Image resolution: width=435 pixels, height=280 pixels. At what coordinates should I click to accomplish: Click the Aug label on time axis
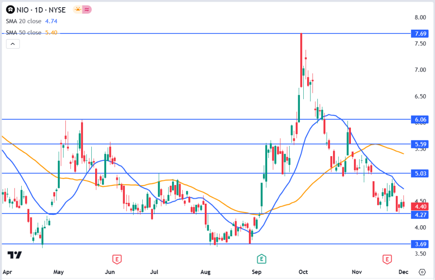206,272
